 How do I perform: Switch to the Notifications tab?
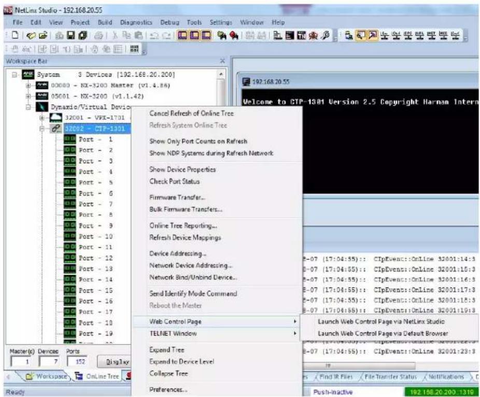coord(446,377)
